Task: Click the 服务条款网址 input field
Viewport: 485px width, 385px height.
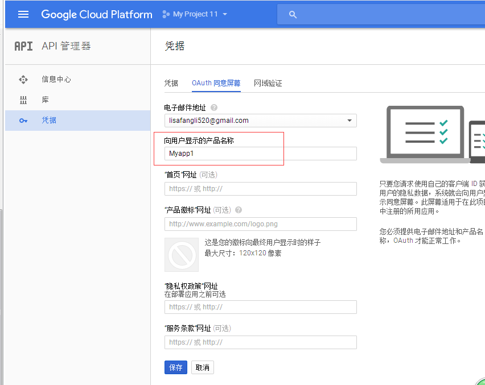Action: tap(261, 342)
